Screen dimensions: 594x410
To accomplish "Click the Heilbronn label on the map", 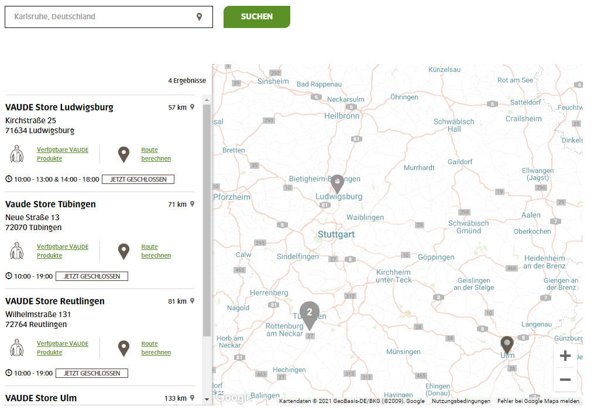I will (342, 116).
